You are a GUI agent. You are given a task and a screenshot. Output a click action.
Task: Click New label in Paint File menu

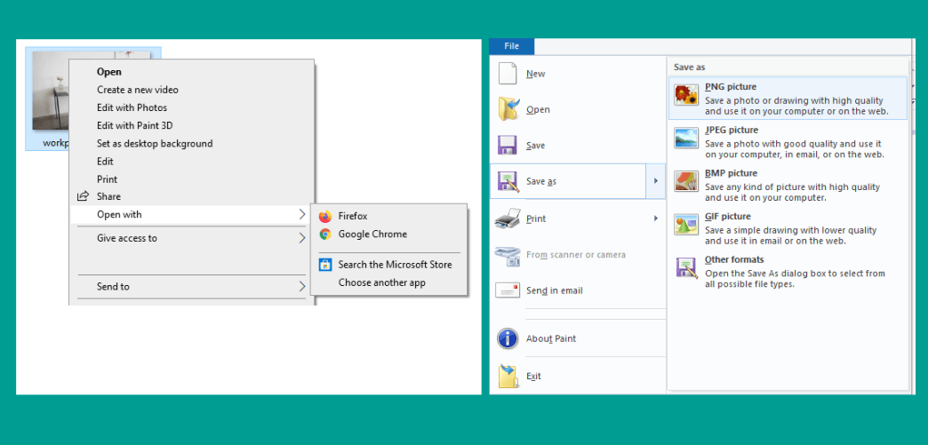(x=536, y=74)
